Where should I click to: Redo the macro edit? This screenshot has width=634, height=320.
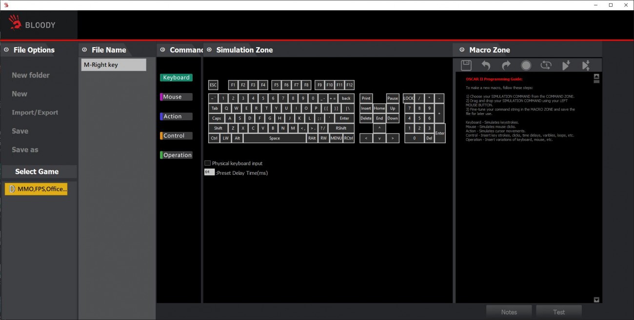[506, 65]
